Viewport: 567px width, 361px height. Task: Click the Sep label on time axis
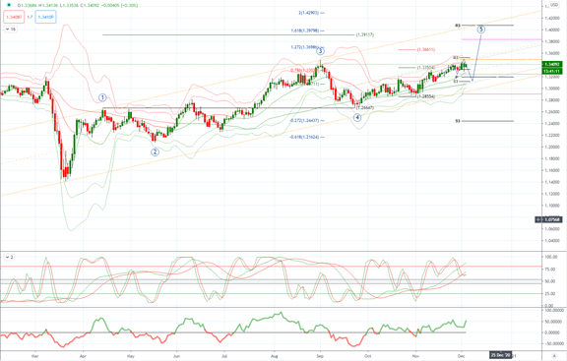click(x=320, y=355)
